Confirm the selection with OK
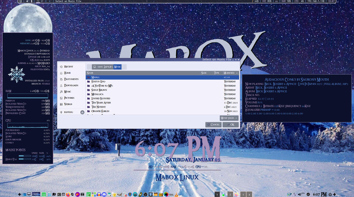 click(x=231, y=124)
